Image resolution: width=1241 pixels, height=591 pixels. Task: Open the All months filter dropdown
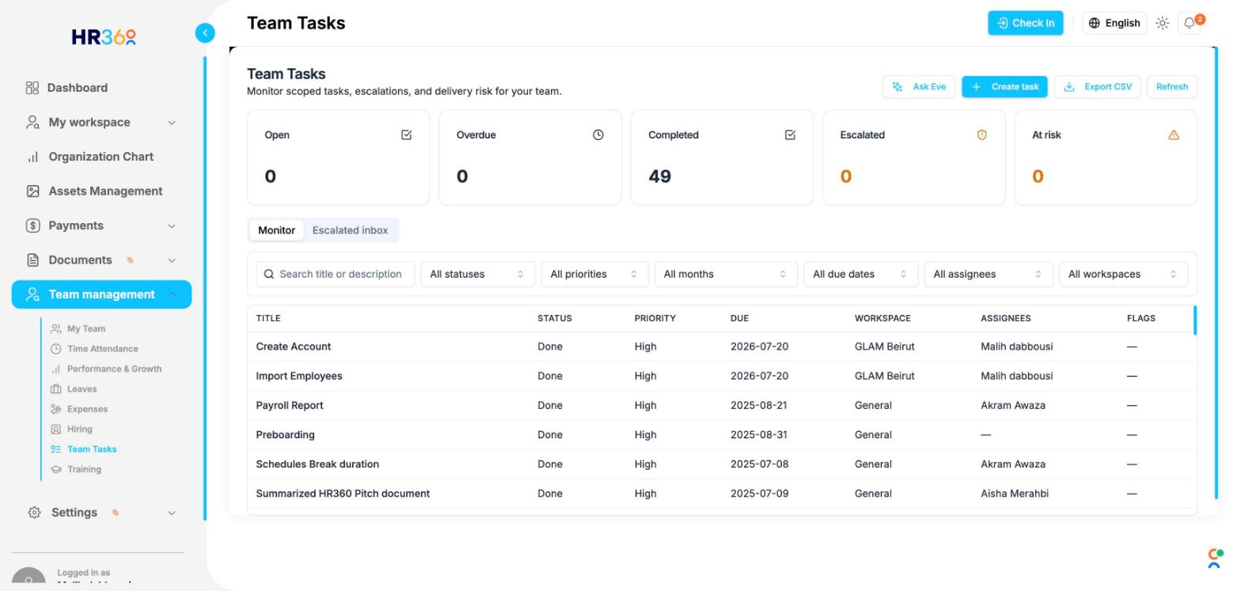tap(726, 275)
